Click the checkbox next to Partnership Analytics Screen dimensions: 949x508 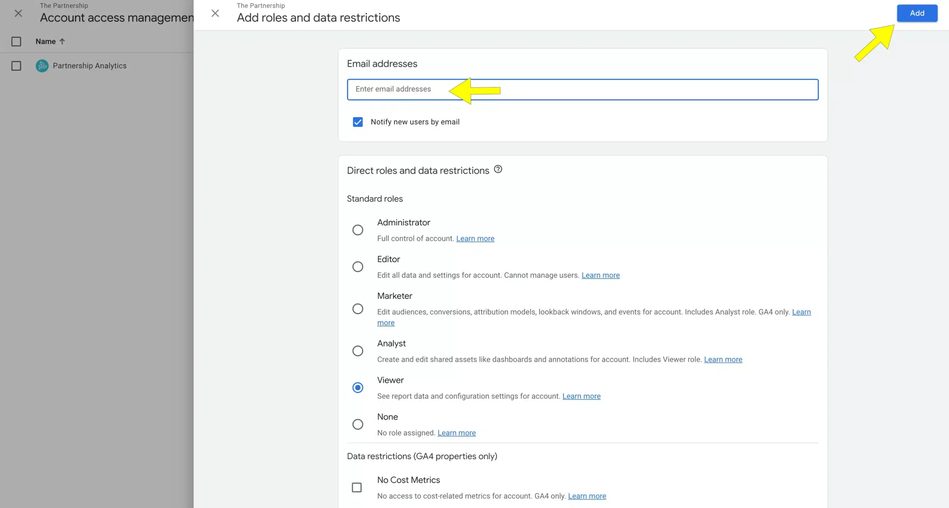pos(17,65)
